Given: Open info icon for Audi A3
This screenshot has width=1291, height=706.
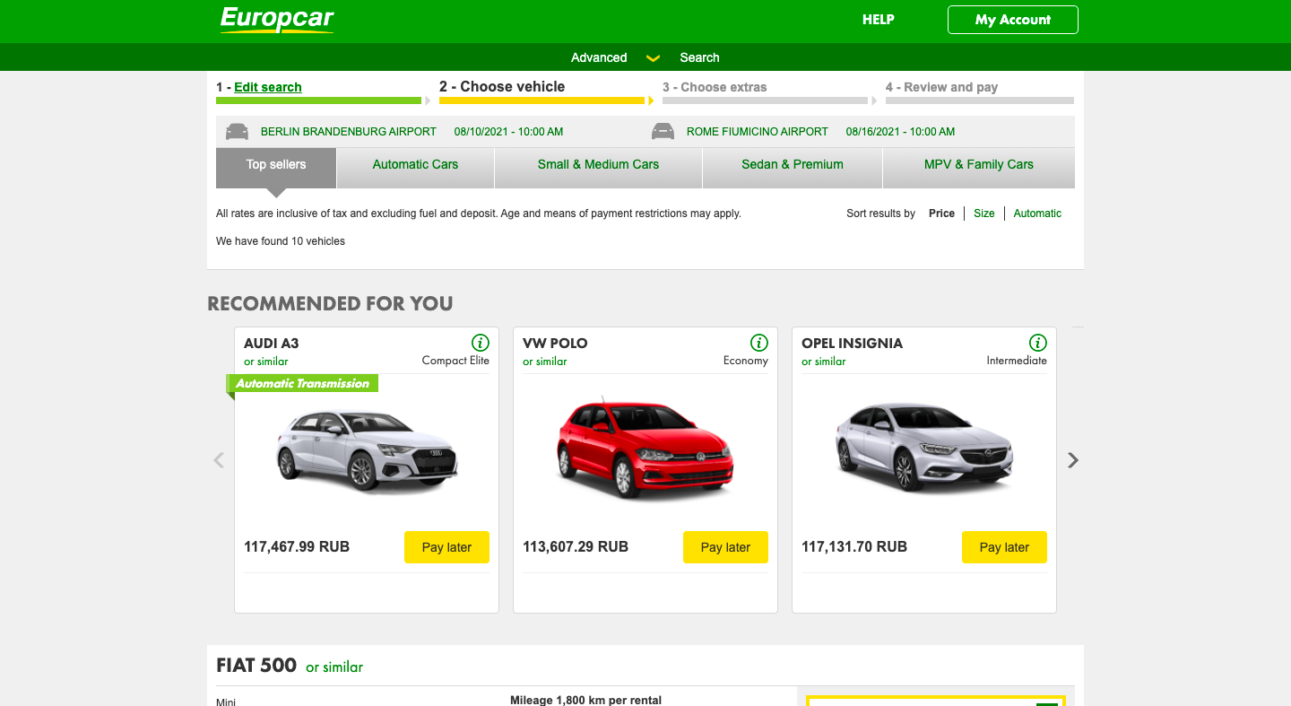Looking at the screenshot, I should click(481, 343).
